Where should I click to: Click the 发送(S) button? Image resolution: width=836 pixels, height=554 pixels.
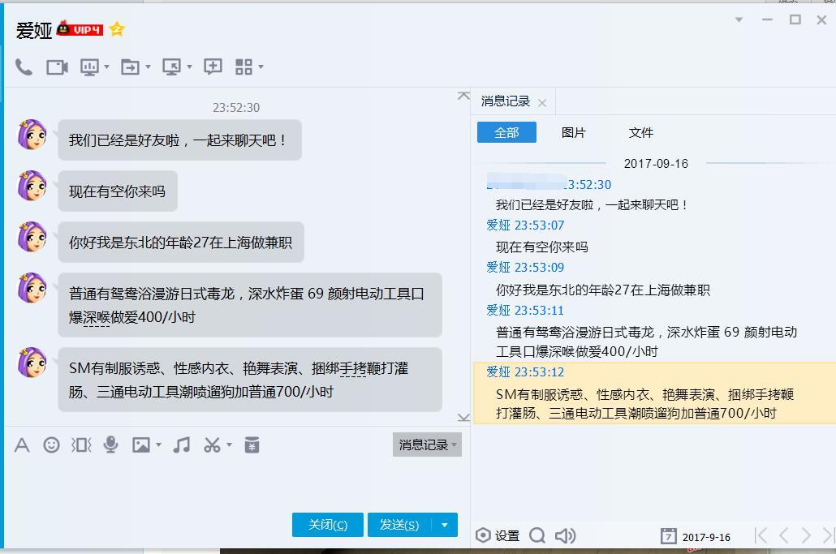(399, 525)
